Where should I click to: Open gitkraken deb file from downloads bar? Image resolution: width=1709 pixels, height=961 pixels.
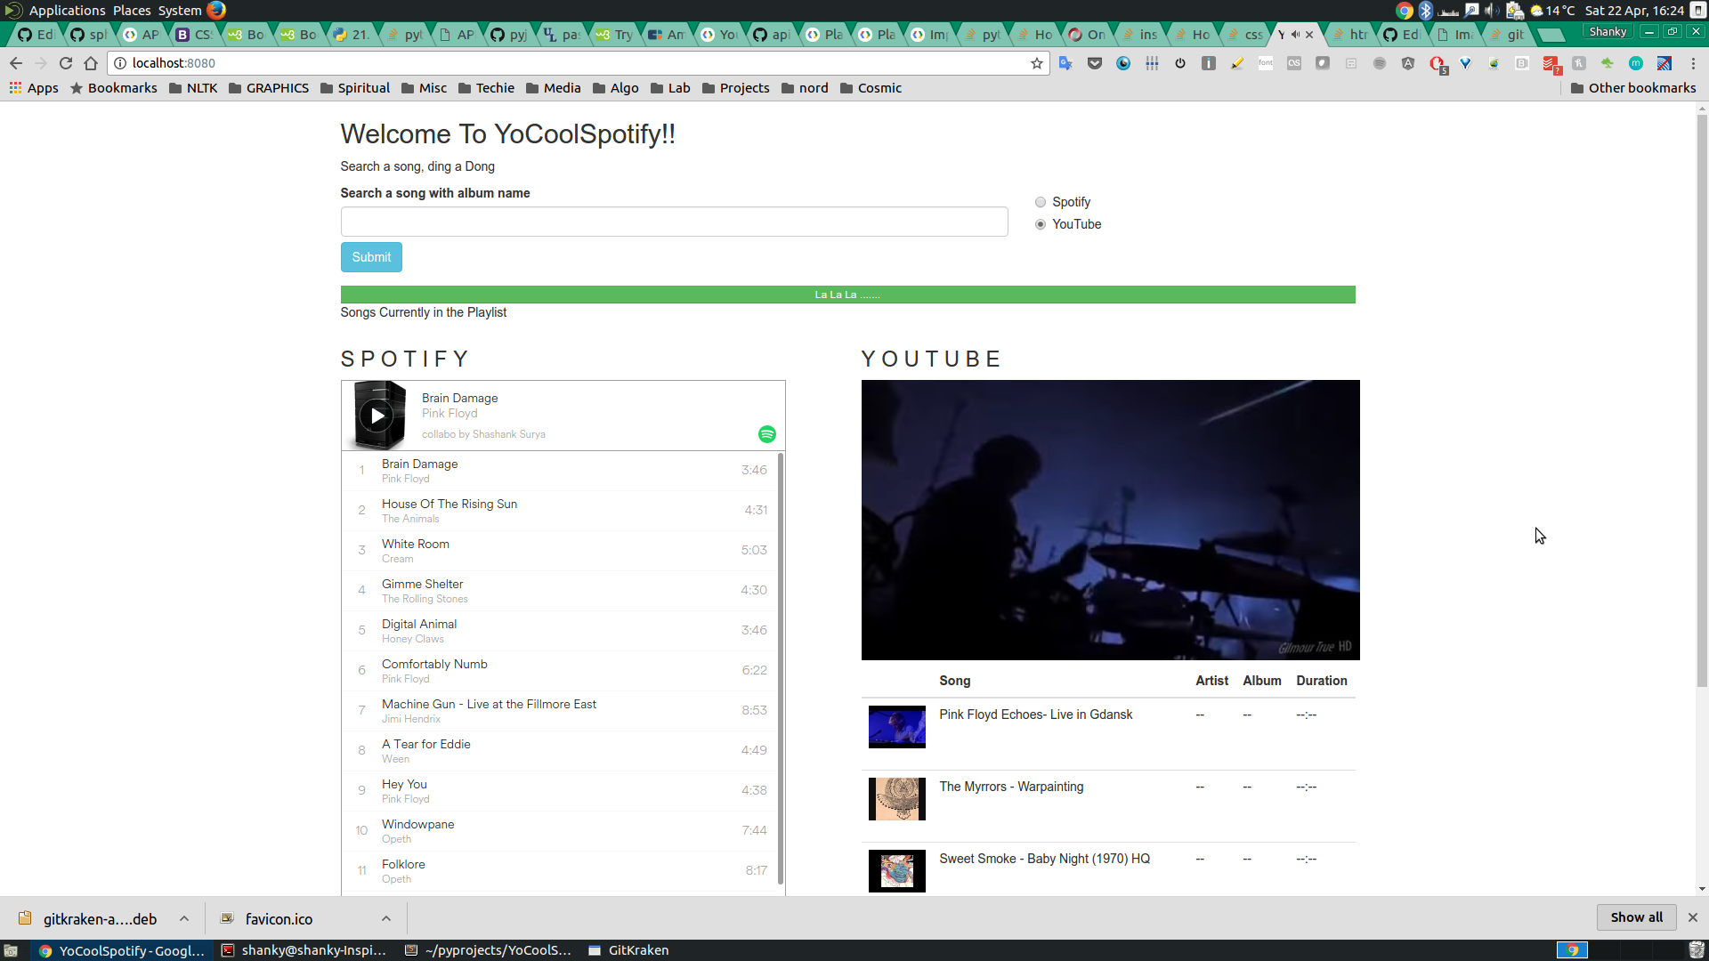click(89, 919)
